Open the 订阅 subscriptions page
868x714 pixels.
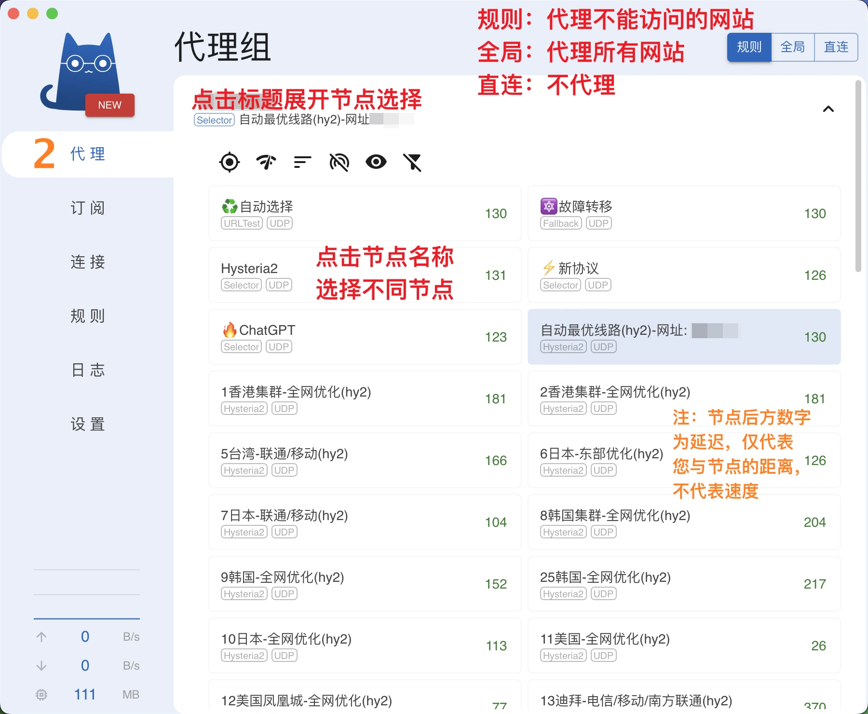pos(88,208)
